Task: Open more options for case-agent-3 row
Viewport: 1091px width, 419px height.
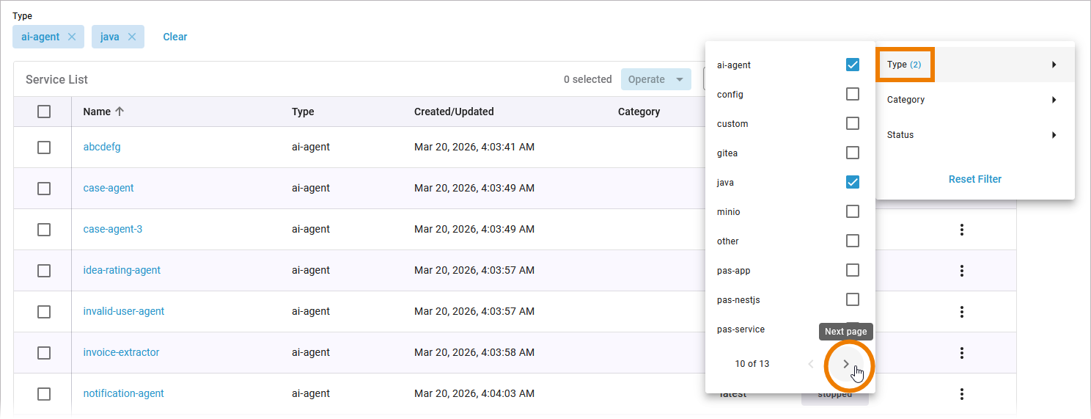Action: 961,230
